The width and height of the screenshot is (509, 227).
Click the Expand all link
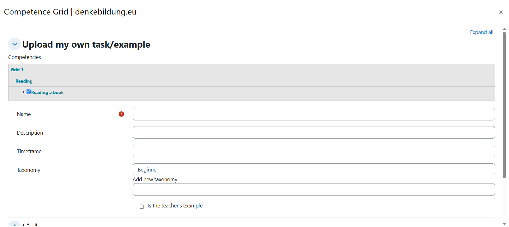tap(481, 32)
